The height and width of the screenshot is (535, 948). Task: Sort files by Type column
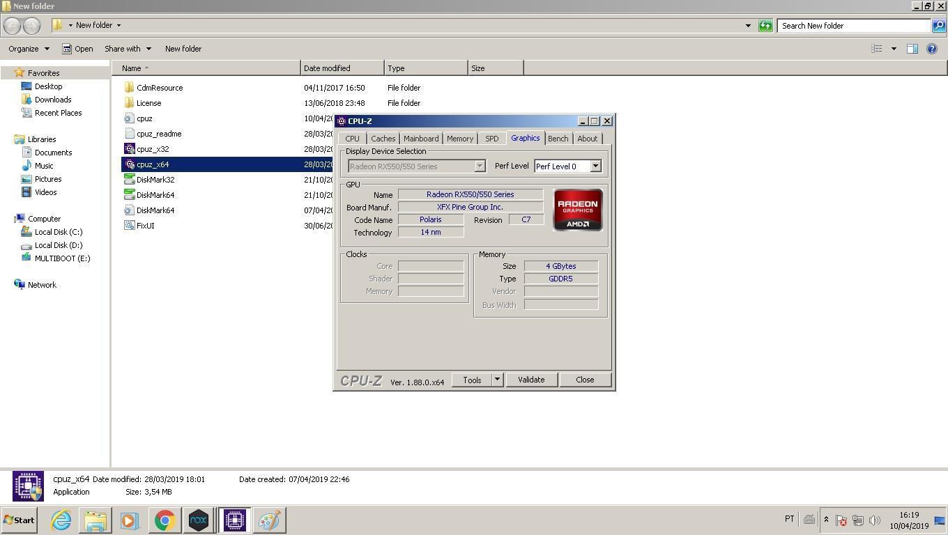426,68
